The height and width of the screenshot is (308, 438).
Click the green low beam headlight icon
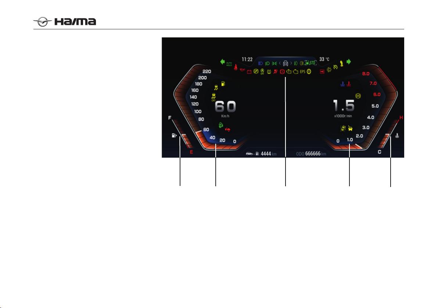[268, 63]
